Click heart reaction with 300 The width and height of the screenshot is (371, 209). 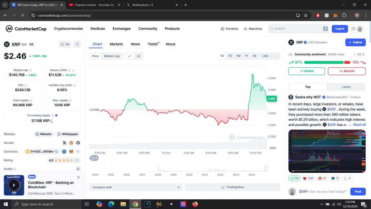pos(308,178)
